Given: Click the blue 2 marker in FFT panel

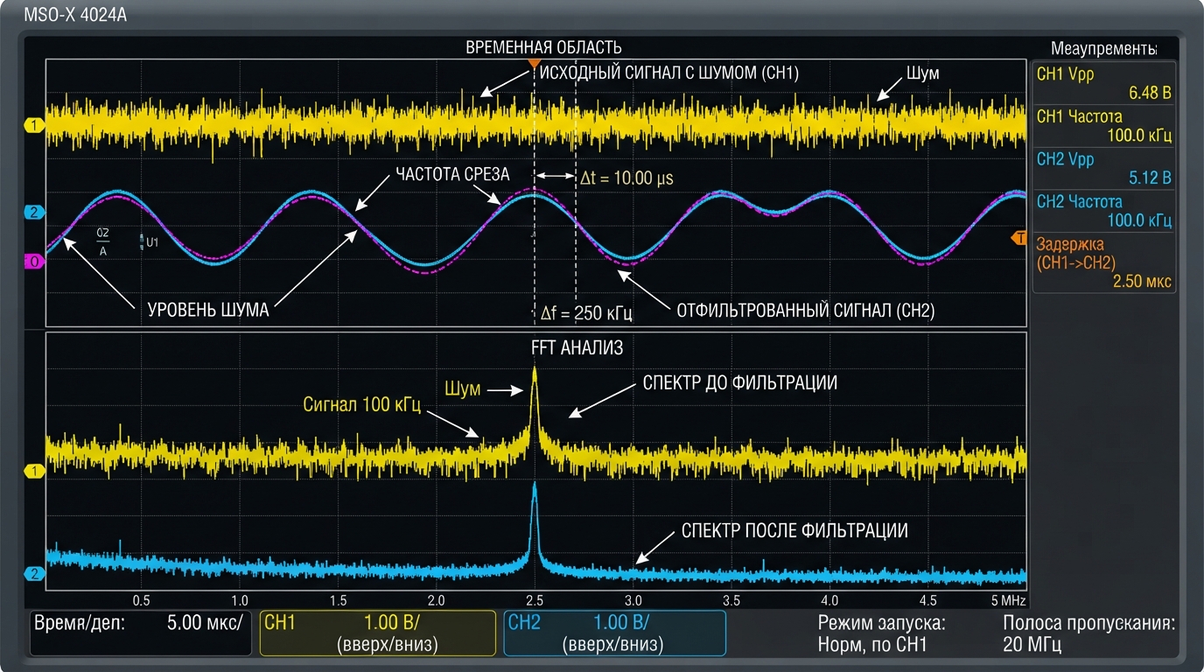Looking at the screenshot, I should point(34,574).
